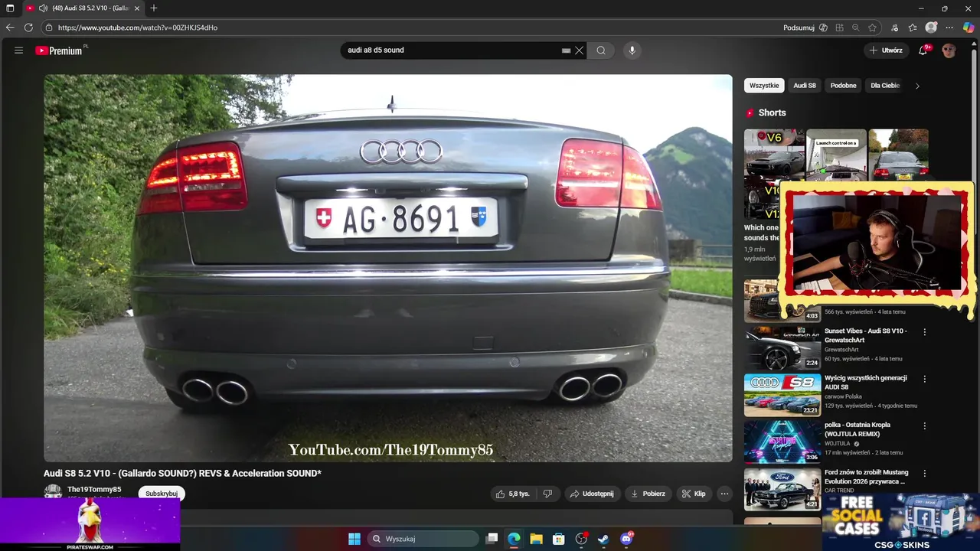Image resolution: width=980 pixels, height=551 pixels.
Task: Like the video with 5,8 tys. button
Action: [x=513, y=494]
